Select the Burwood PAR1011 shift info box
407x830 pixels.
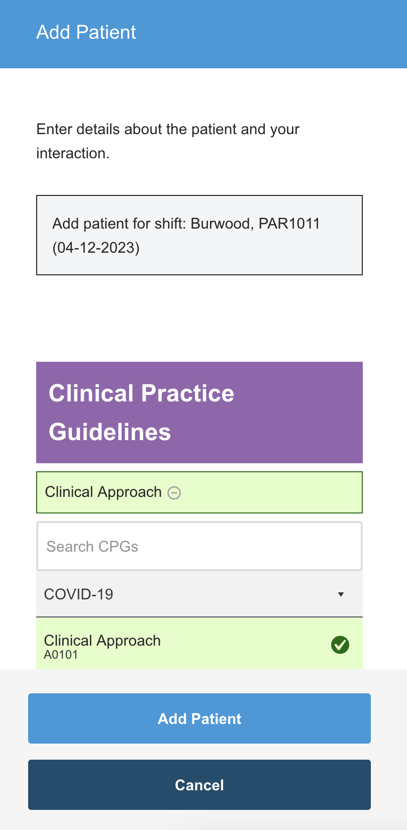pos(199,235)
